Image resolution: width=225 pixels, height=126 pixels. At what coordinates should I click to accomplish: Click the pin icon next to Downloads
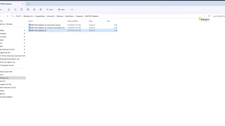pos(24,34)
